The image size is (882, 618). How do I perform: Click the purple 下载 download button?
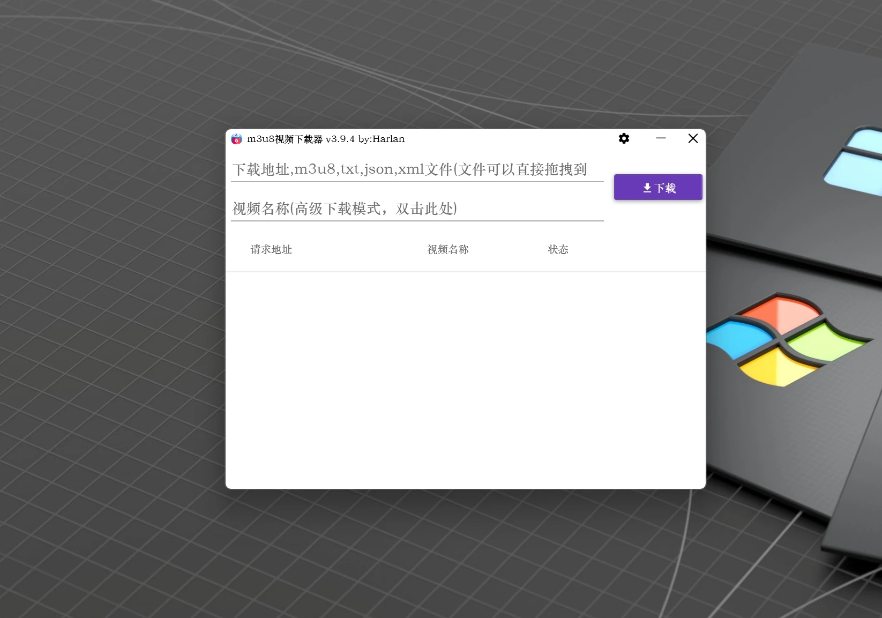[x=658, y=187]
